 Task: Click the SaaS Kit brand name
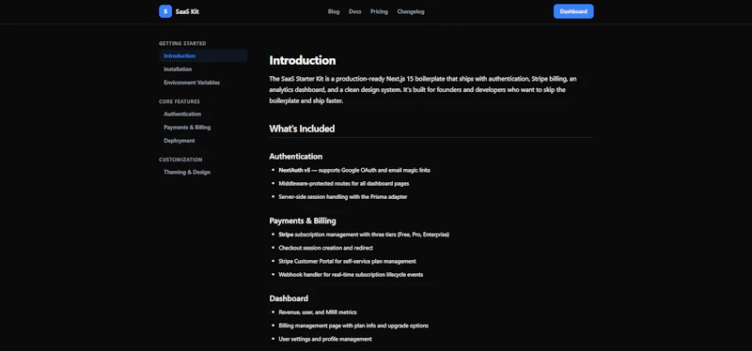tap(187, 11)
